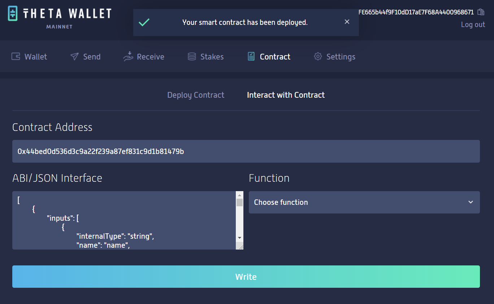Viewport: 494px width, 304px height.
Task: Click the Contract document icon
Action: click(251, 56)
